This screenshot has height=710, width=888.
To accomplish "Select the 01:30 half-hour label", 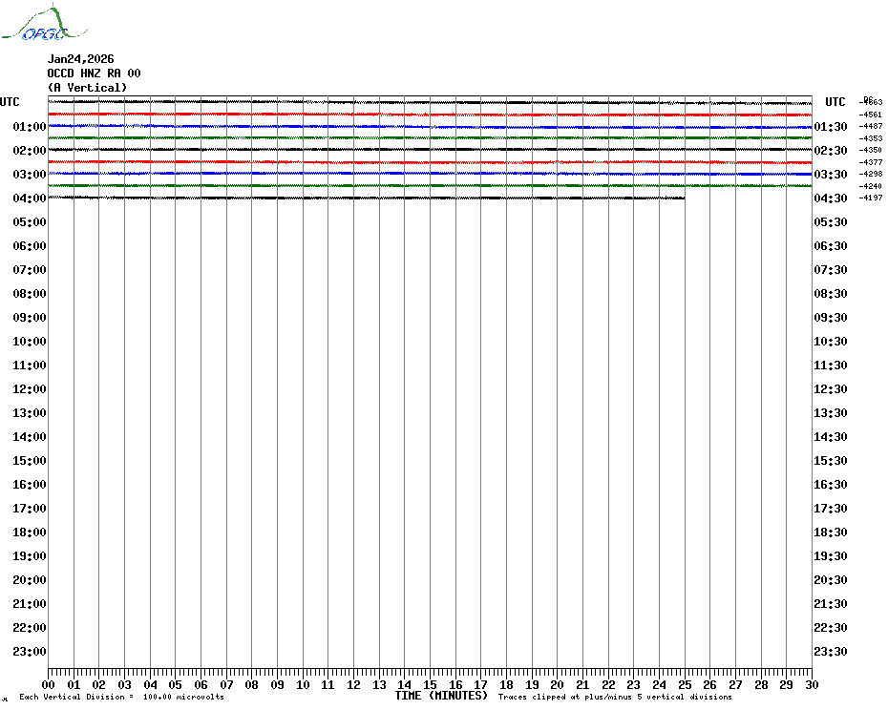I will (831, 126).
